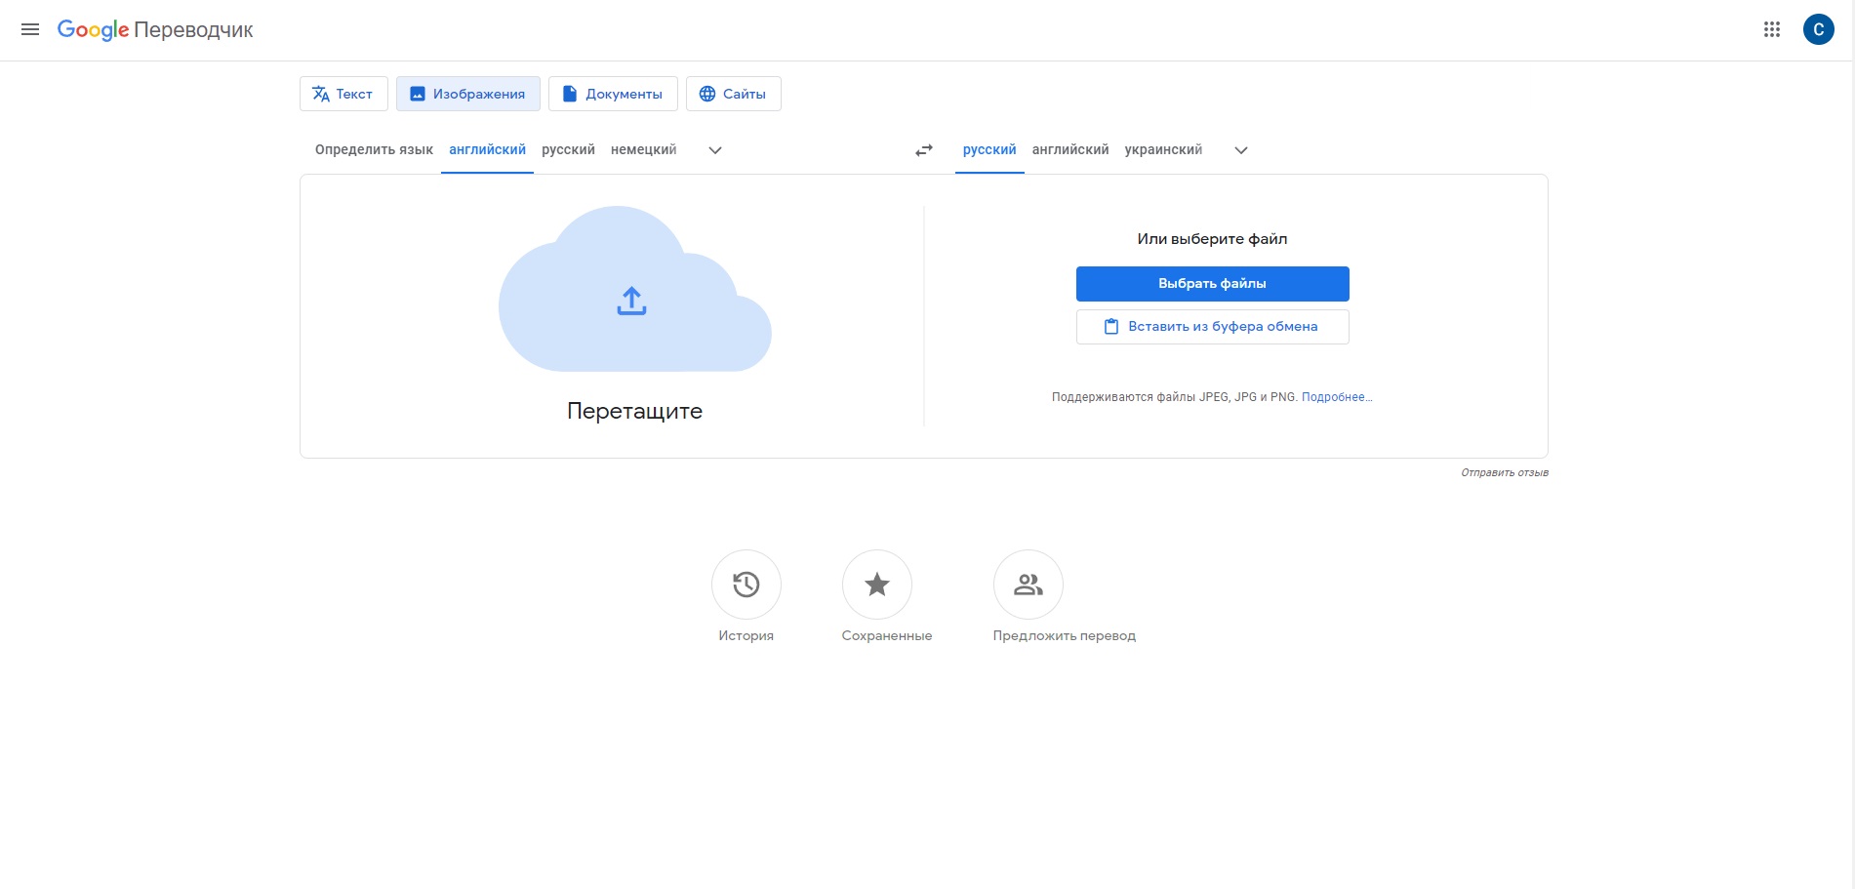
Task: Open the Google apps grid
Action: 1772,29
